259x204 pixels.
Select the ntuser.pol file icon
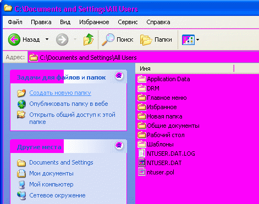click(x=142, y=172)
